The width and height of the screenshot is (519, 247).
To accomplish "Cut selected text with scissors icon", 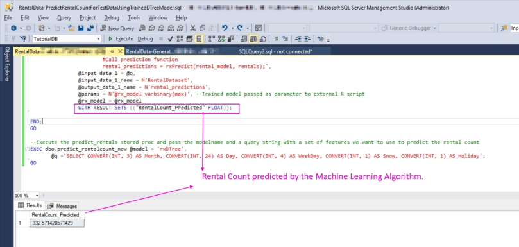I will coord(192,28).
